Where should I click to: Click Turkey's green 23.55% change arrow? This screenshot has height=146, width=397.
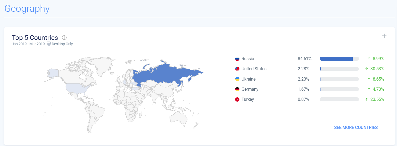point(367,99)
